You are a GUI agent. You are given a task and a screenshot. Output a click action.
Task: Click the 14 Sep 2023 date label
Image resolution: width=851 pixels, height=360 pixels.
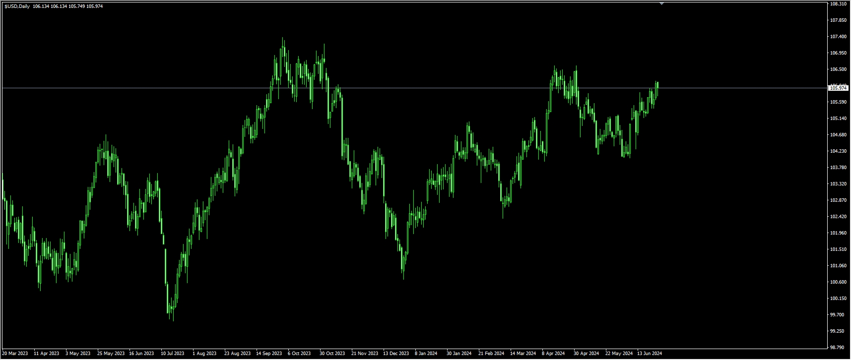click(268, 354)
